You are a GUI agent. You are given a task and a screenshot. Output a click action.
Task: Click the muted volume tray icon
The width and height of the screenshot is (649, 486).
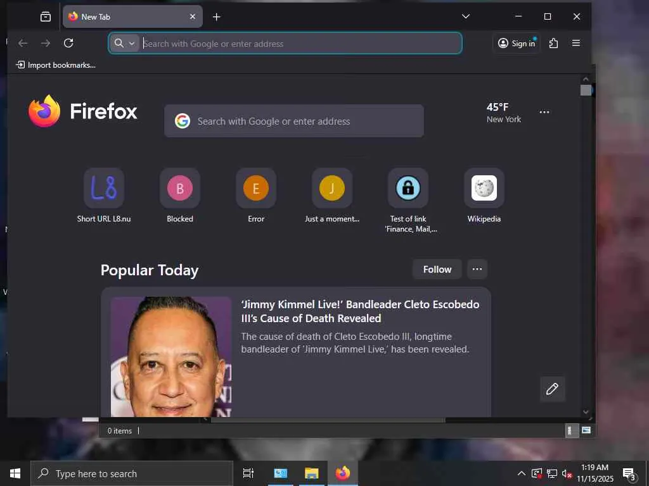(567, 473)
